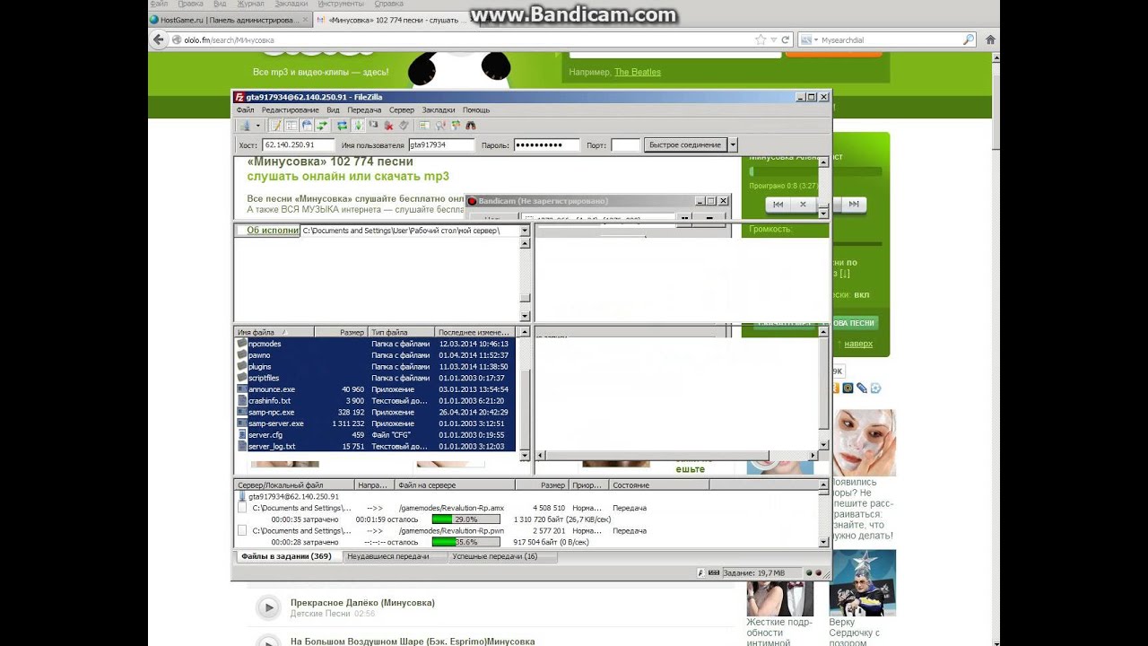This screenshot has height=646, width=1148.
Task: Toggle checkbox for Revalution-Rp.pwn transfer
Action: tap(242, 530)
